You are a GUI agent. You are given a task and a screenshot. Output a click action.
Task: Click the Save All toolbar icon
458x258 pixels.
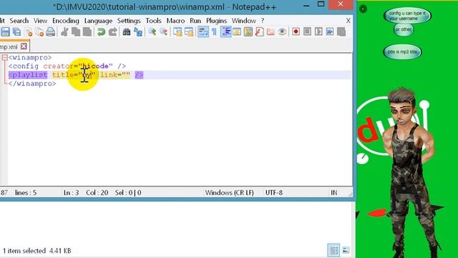16,32
